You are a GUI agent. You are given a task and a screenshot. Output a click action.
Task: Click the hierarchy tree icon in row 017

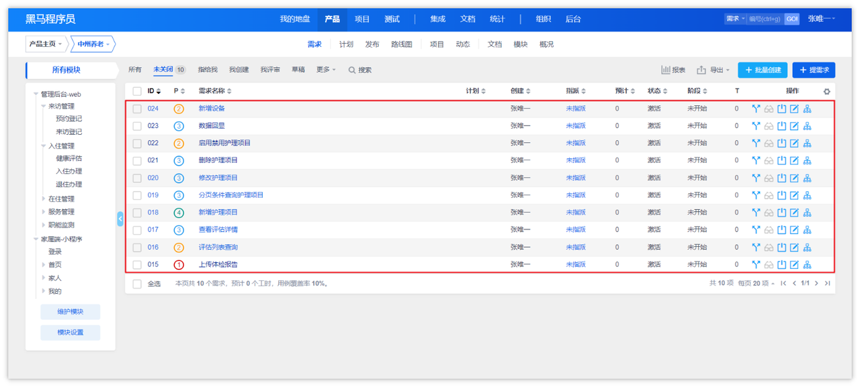point(807,230)
